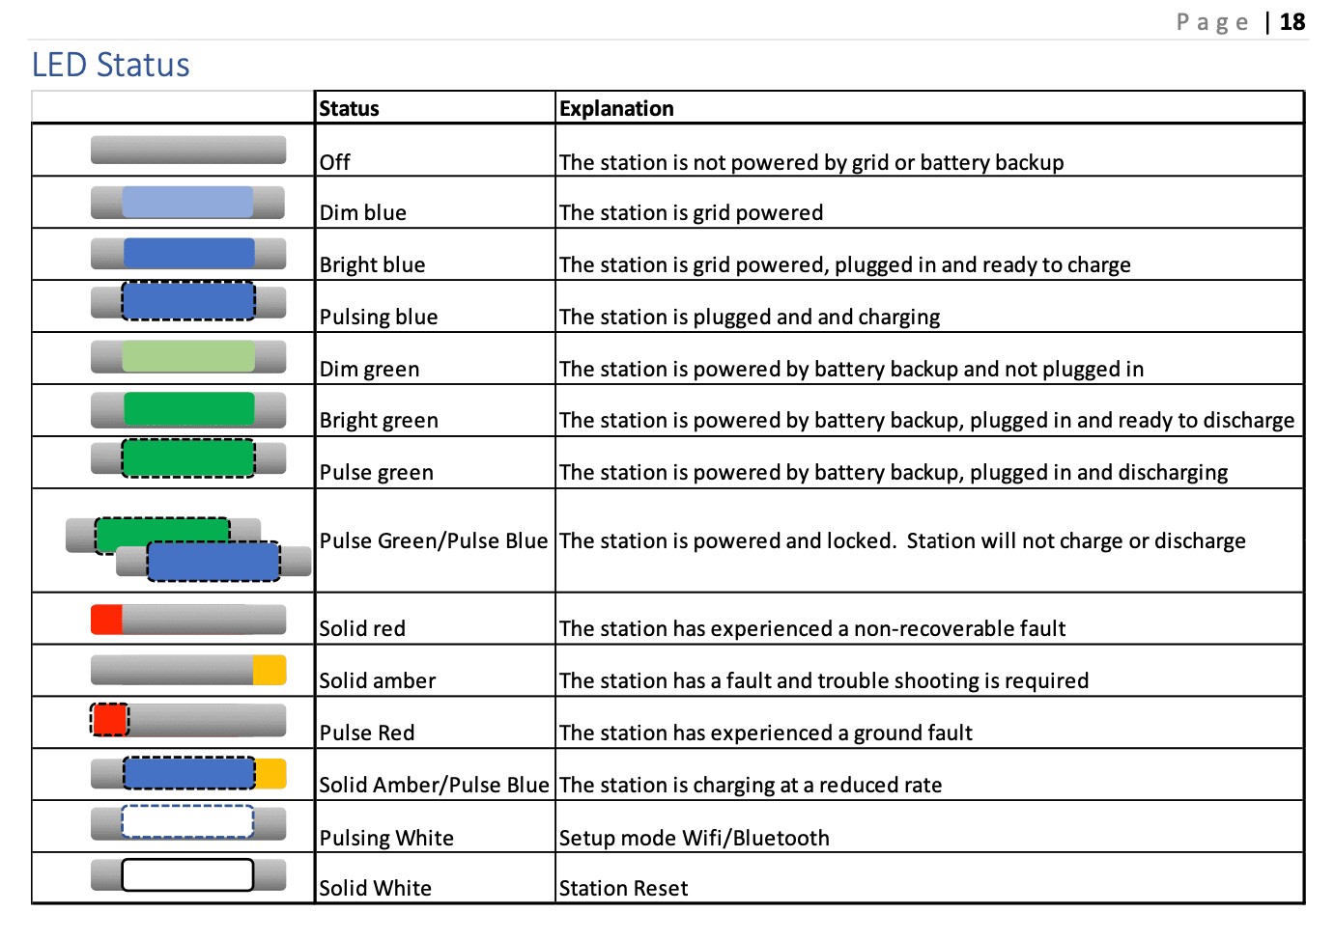Click the "Pulse Green/Pulse Blue" status text
The image size is (1335, 940).
[x=434, y=540]
